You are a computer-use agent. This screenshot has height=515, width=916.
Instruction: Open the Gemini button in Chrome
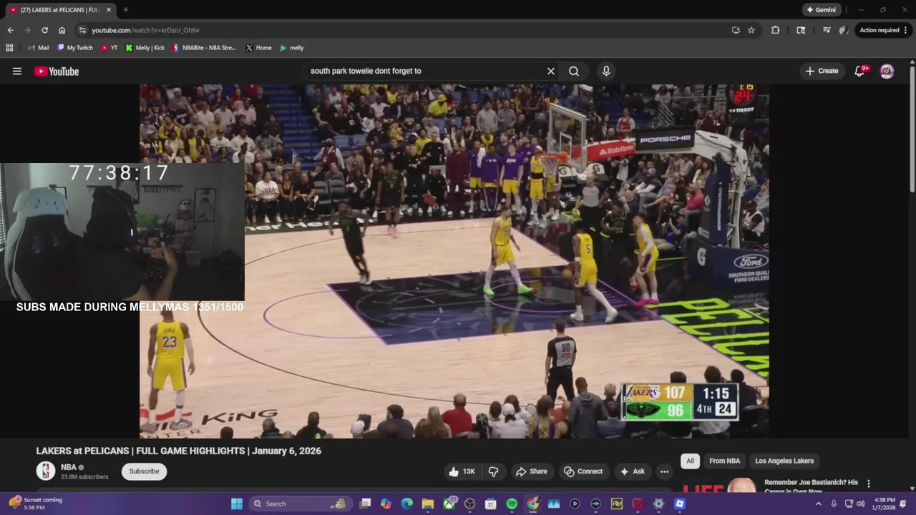822,10
